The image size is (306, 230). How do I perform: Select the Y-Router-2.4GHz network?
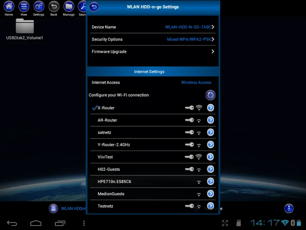(153, 145)
